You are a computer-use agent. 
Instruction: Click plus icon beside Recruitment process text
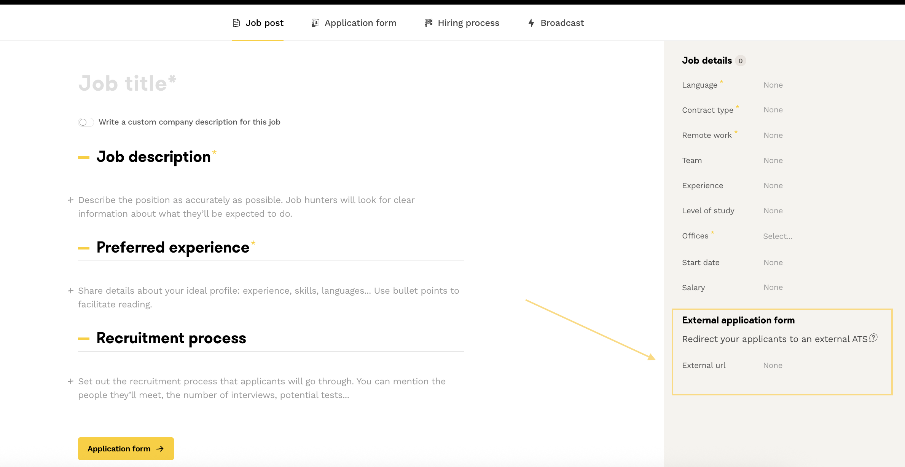point(70,381)
